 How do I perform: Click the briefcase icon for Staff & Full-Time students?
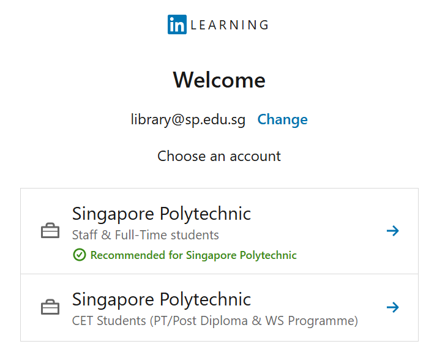click(x=50, y=231)
